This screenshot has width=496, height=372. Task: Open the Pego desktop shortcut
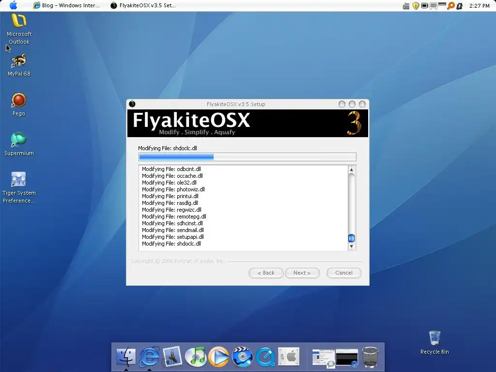19,105
